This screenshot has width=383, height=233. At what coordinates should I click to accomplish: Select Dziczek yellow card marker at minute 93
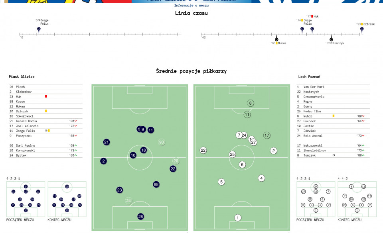(362, 29)
